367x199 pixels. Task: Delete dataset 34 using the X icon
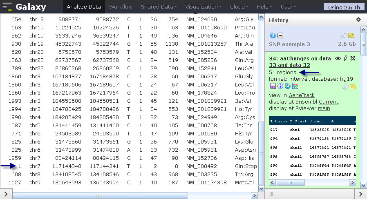(353, 58)
